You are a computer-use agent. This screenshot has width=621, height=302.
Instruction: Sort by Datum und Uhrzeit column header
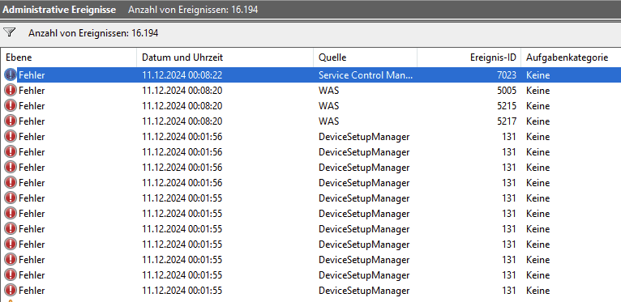pos(225,57)
